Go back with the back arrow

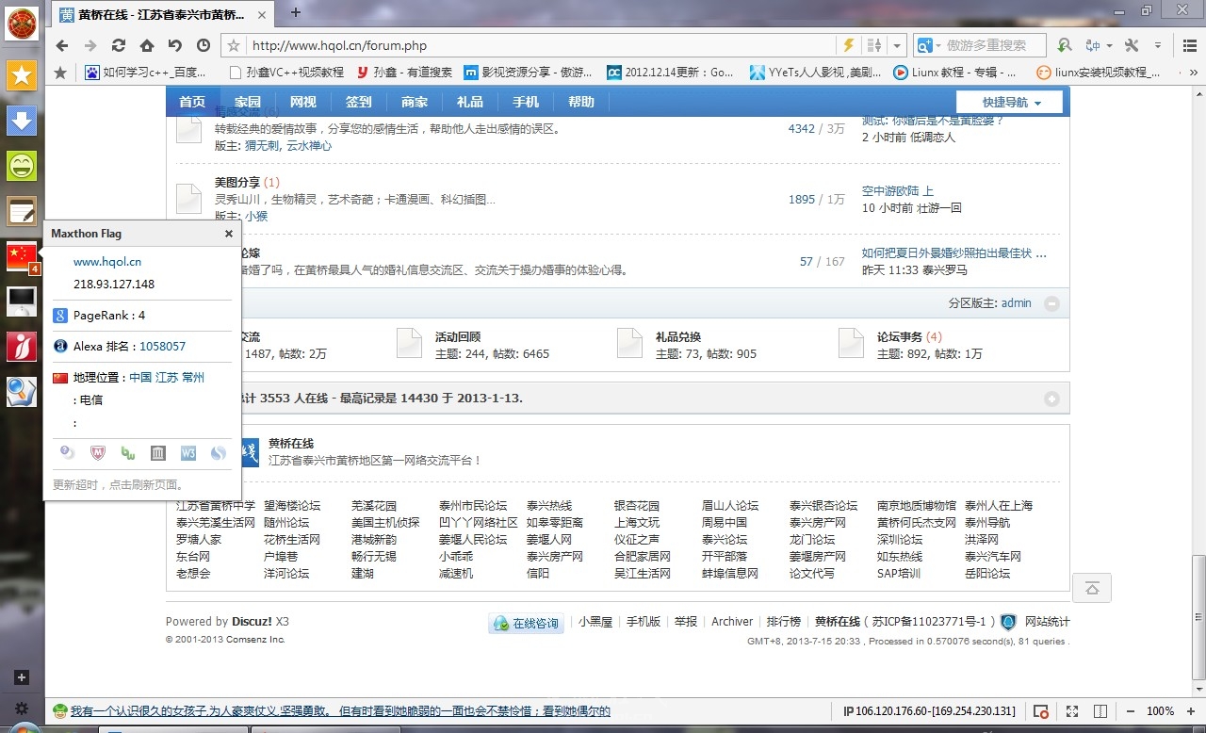(62, 45)
